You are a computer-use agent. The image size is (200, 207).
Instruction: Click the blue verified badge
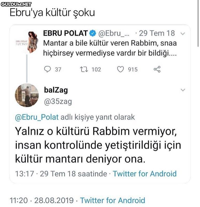pos(93,33)
